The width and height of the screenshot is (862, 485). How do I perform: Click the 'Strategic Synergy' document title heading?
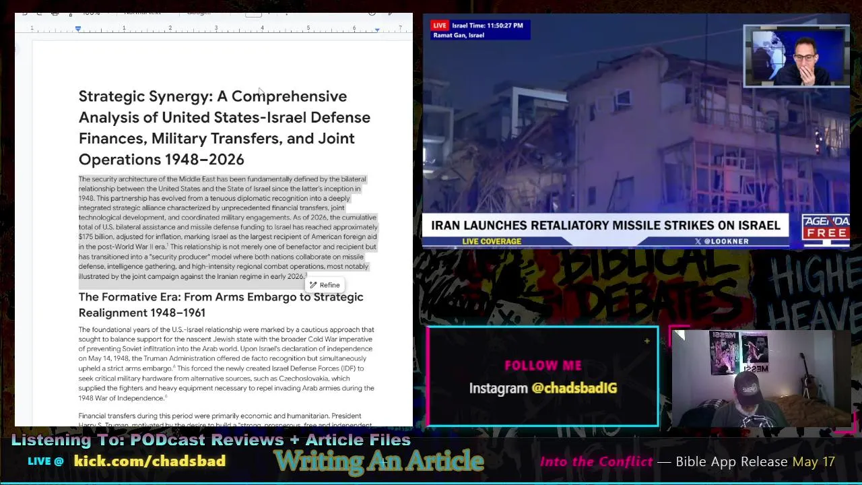224,128
